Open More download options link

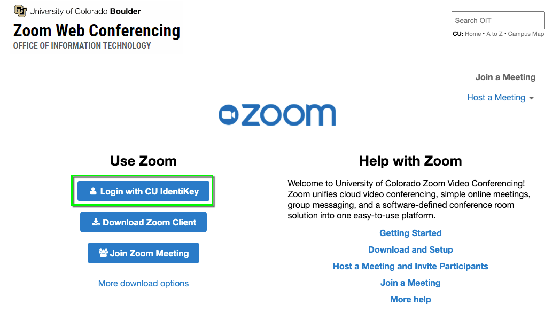(x=143, y=283)
